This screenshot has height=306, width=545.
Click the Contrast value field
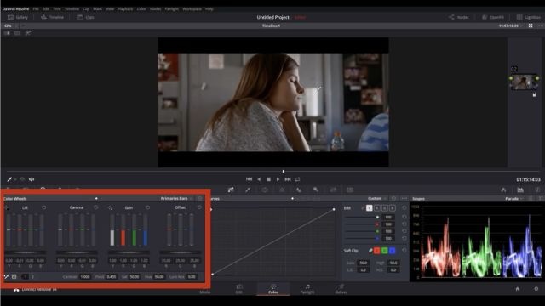pos(85,276)
